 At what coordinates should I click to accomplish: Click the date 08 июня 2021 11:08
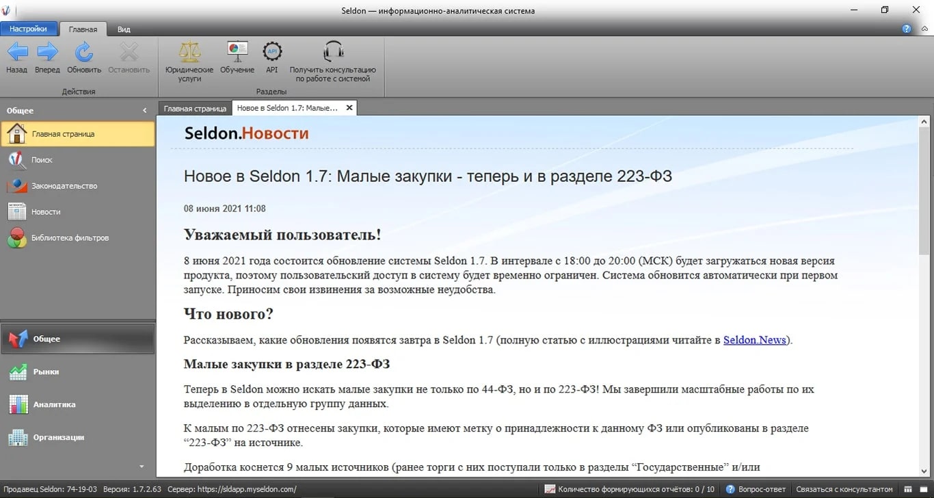[x=225, y=209]
